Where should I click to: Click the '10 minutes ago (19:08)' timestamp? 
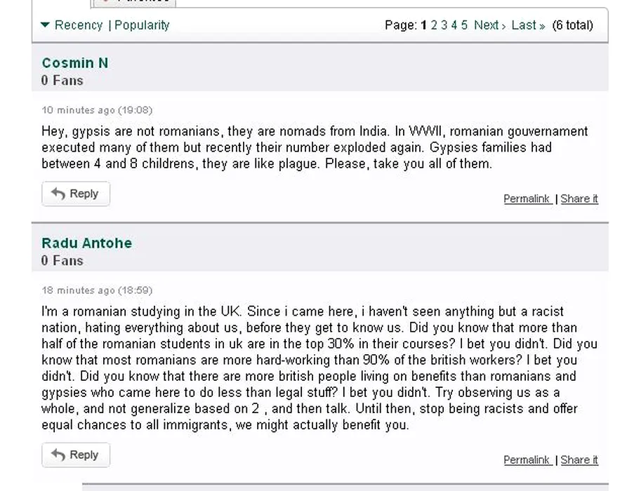coord(97,110)
